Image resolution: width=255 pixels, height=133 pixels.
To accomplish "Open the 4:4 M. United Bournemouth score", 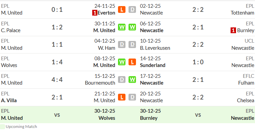I will click(57, 80).
